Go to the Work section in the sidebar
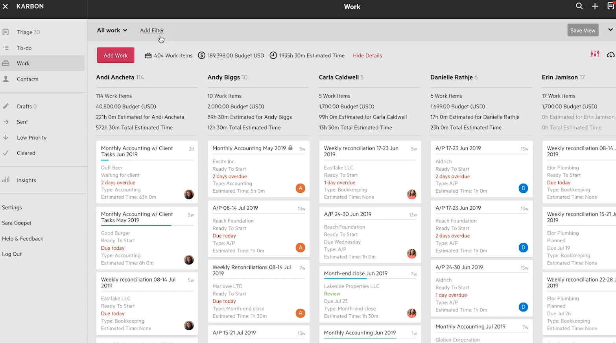Screen dimensions: 616x343 23,63
